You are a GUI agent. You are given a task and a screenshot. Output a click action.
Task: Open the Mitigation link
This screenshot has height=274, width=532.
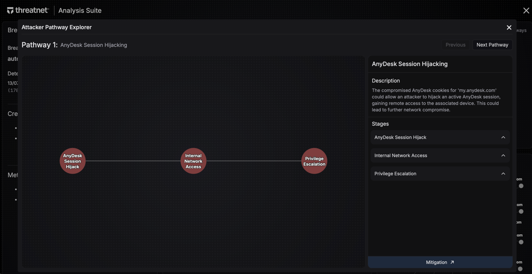point(440,262)
